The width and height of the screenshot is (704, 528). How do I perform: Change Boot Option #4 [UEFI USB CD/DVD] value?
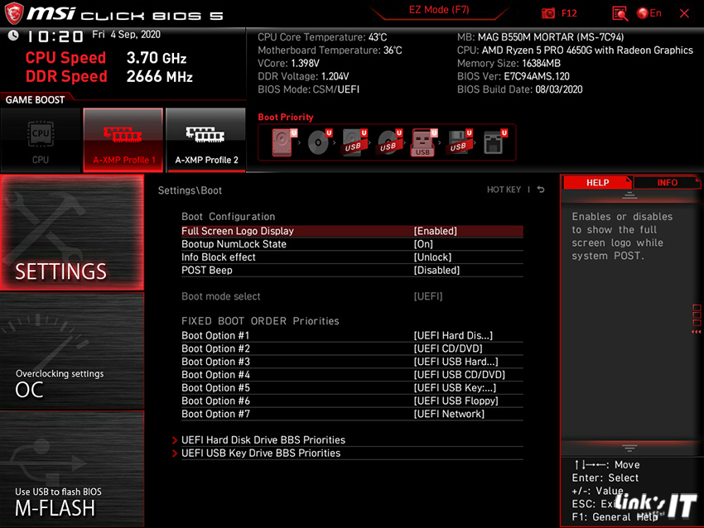click(x=460, y=375)
